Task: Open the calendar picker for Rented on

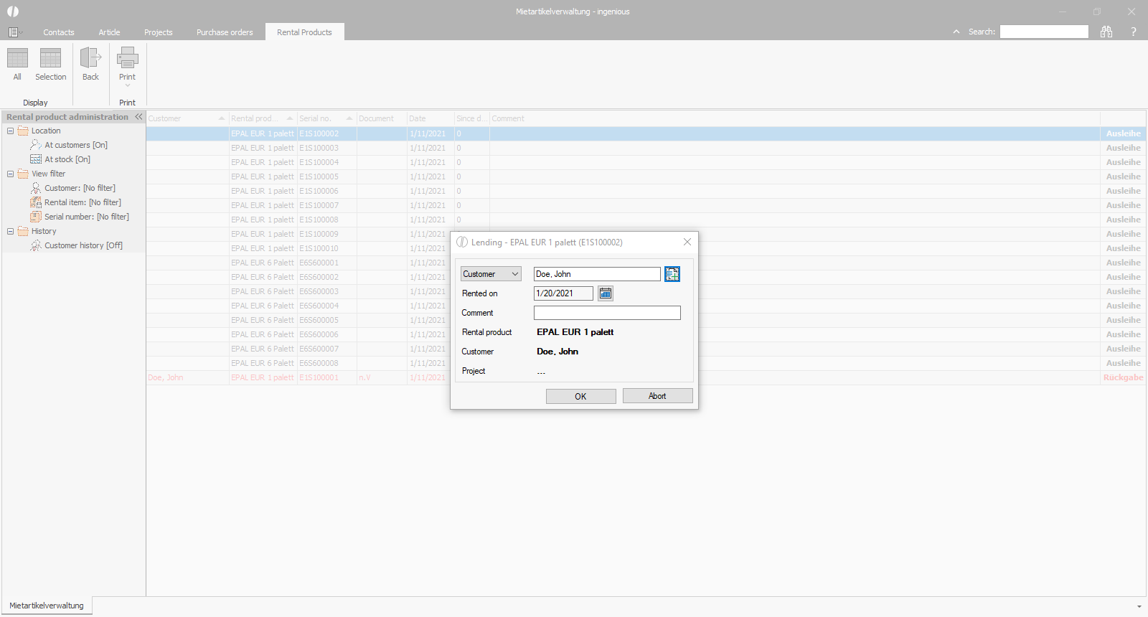Action: [x=606, y=293]
